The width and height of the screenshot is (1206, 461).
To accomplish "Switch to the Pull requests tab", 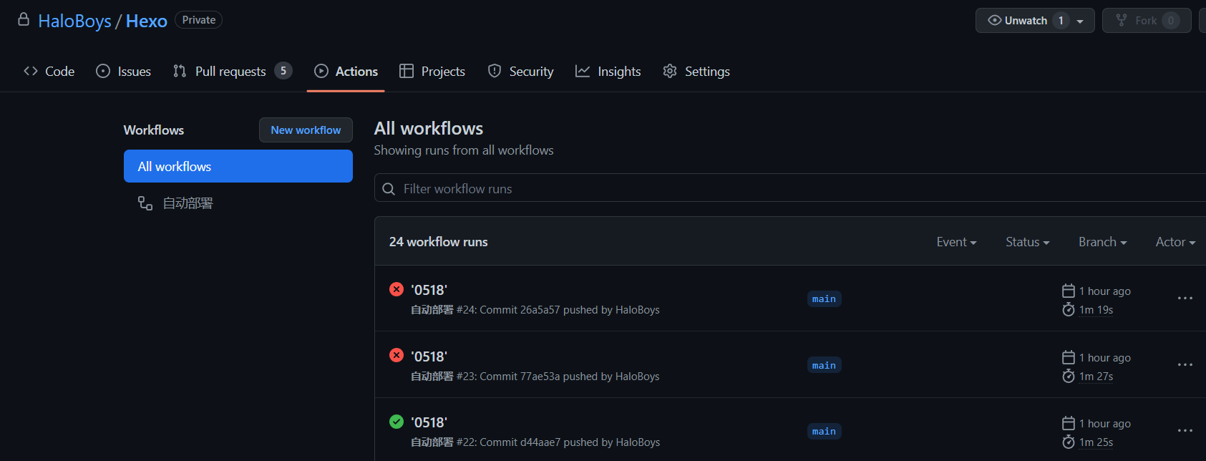I will 231,72.
